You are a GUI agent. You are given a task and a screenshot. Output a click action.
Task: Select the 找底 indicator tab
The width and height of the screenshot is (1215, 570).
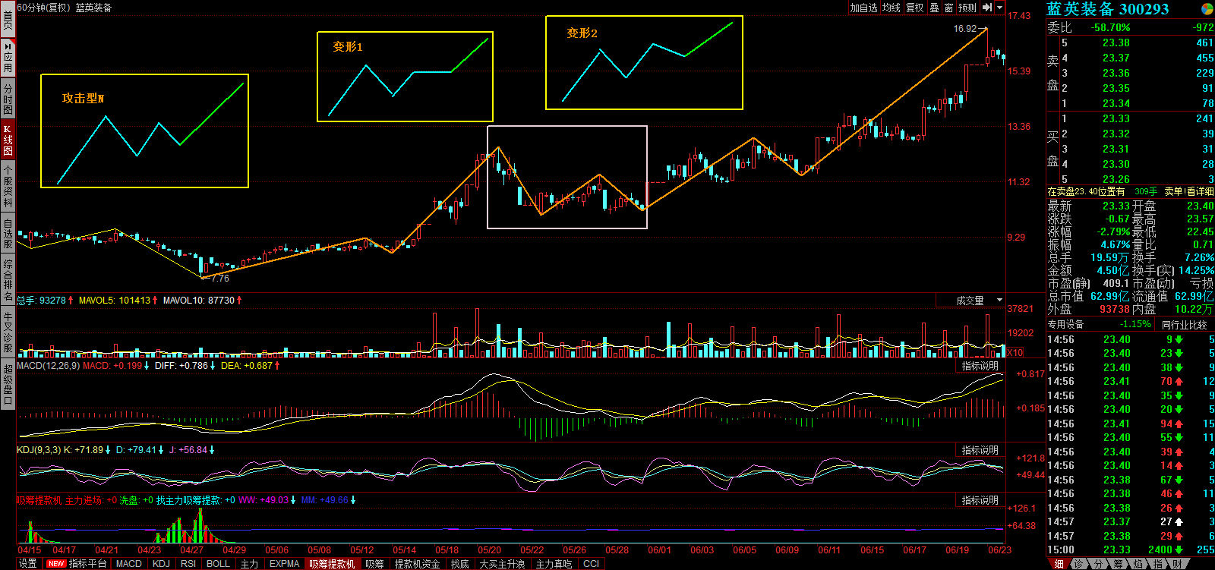459,563
